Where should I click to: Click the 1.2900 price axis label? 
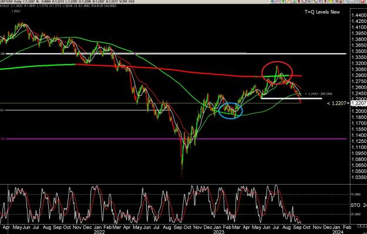point(359,75)
